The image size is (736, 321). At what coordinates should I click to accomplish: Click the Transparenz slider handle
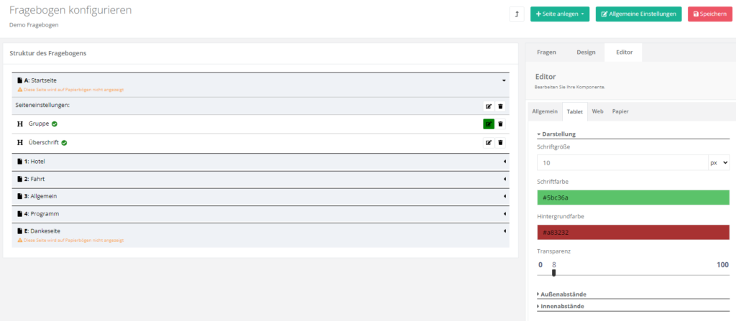click(553, 272)
